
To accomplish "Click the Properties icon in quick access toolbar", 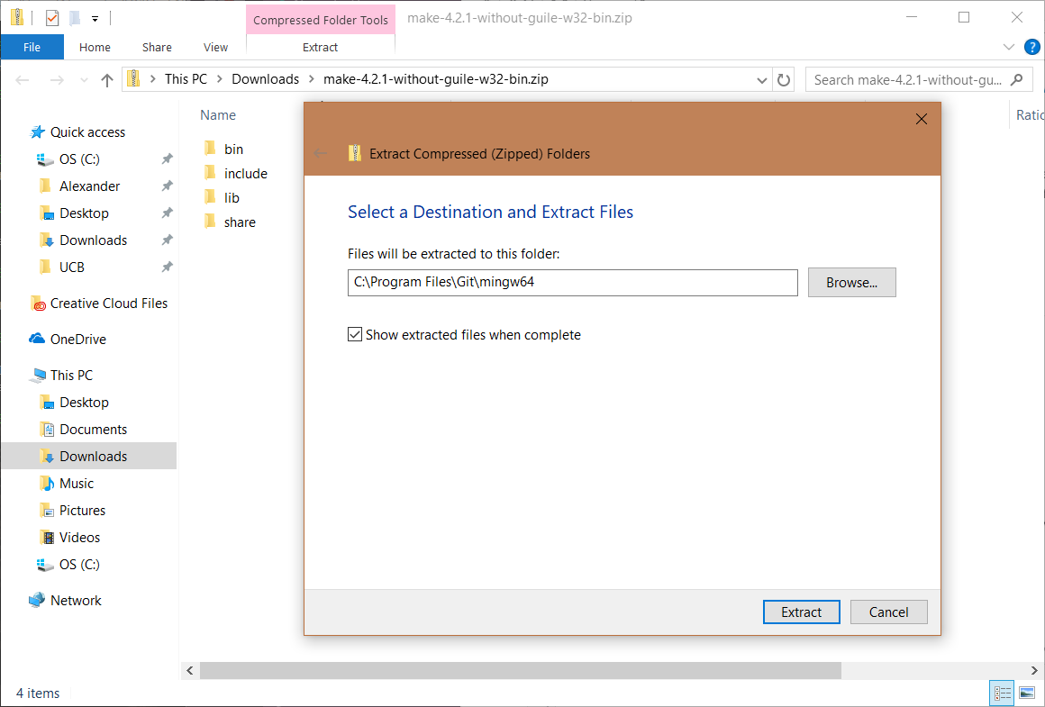I will 52,17.
